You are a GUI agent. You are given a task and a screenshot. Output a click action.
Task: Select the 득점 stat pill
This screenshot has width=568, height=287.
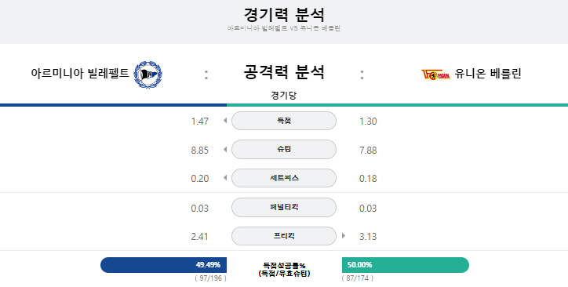(284, 121)
